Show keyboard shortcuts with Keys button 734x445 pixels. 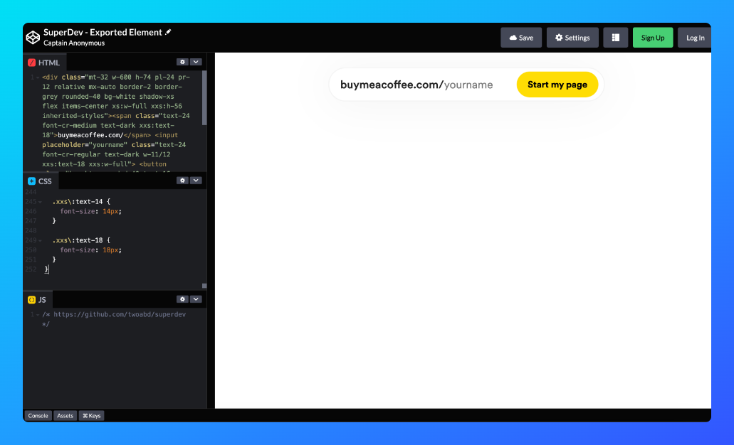(x=92, y=416)
